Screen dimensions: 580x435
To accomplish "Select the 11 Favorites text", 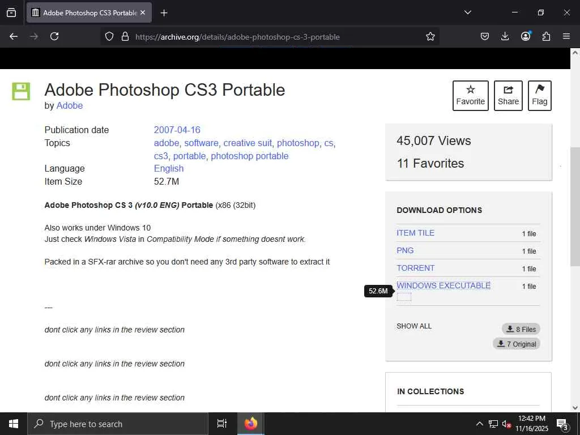I will [430, 164].
